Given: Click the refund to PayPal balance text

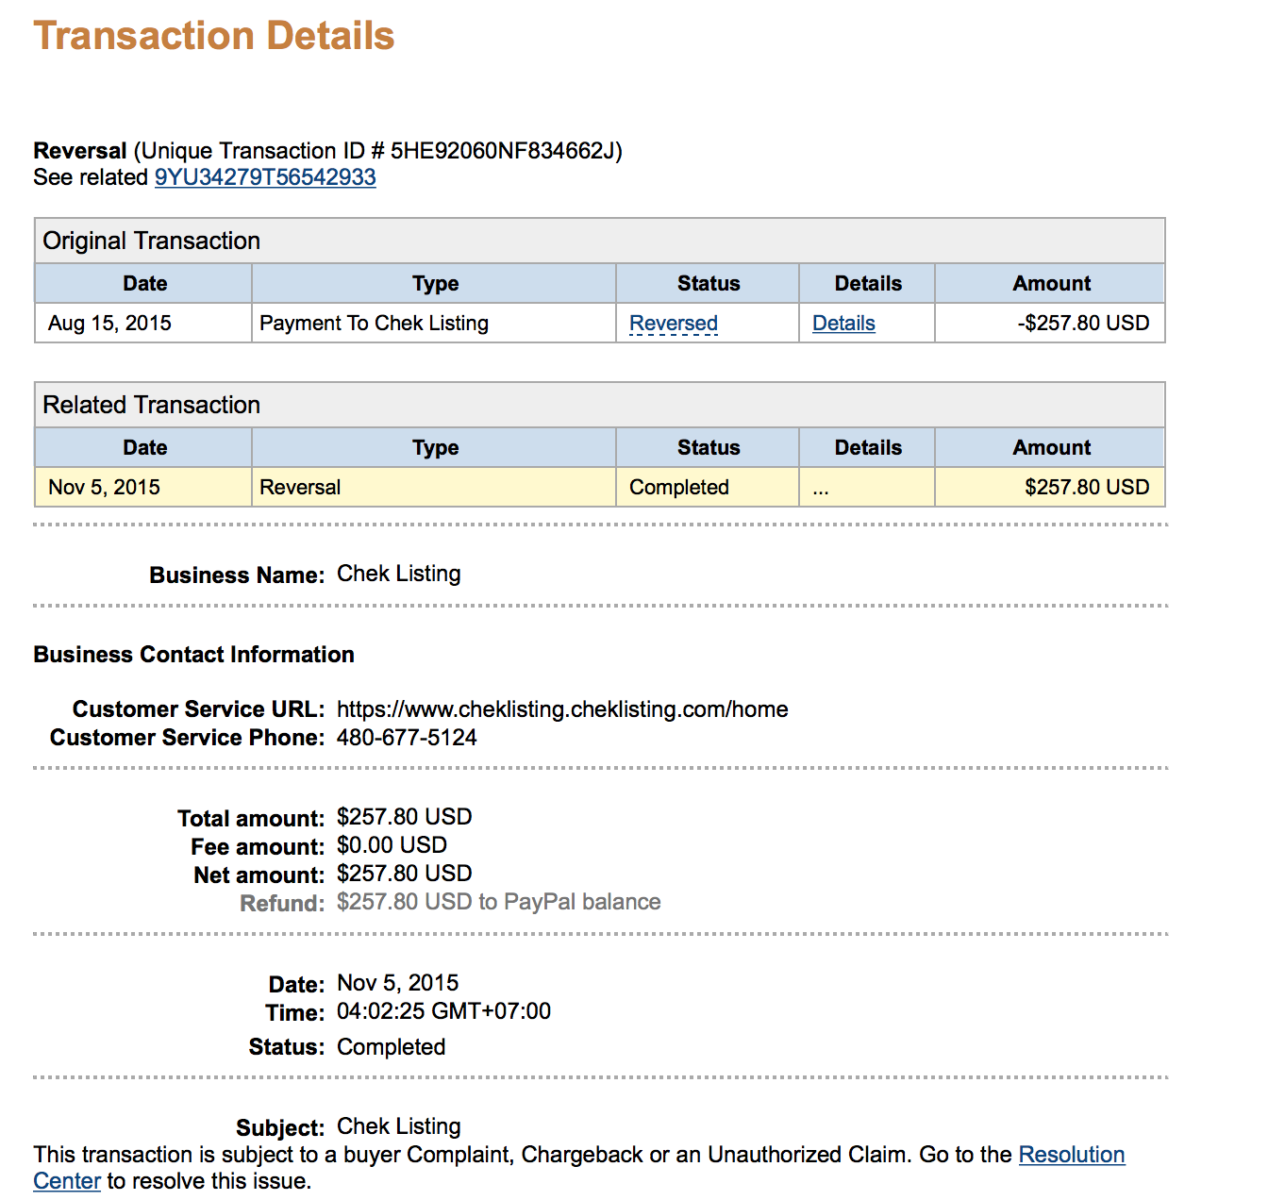Looking at the screenshot, I should (498, 902).
